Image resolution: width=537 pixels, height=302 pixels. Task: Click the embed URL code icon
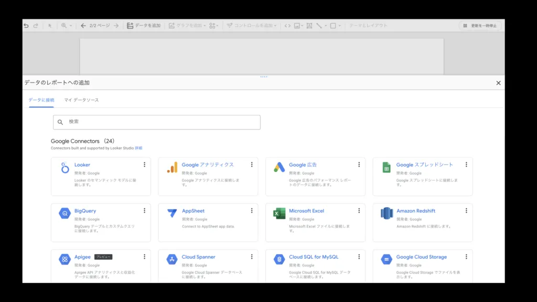(x=287, y=26)
